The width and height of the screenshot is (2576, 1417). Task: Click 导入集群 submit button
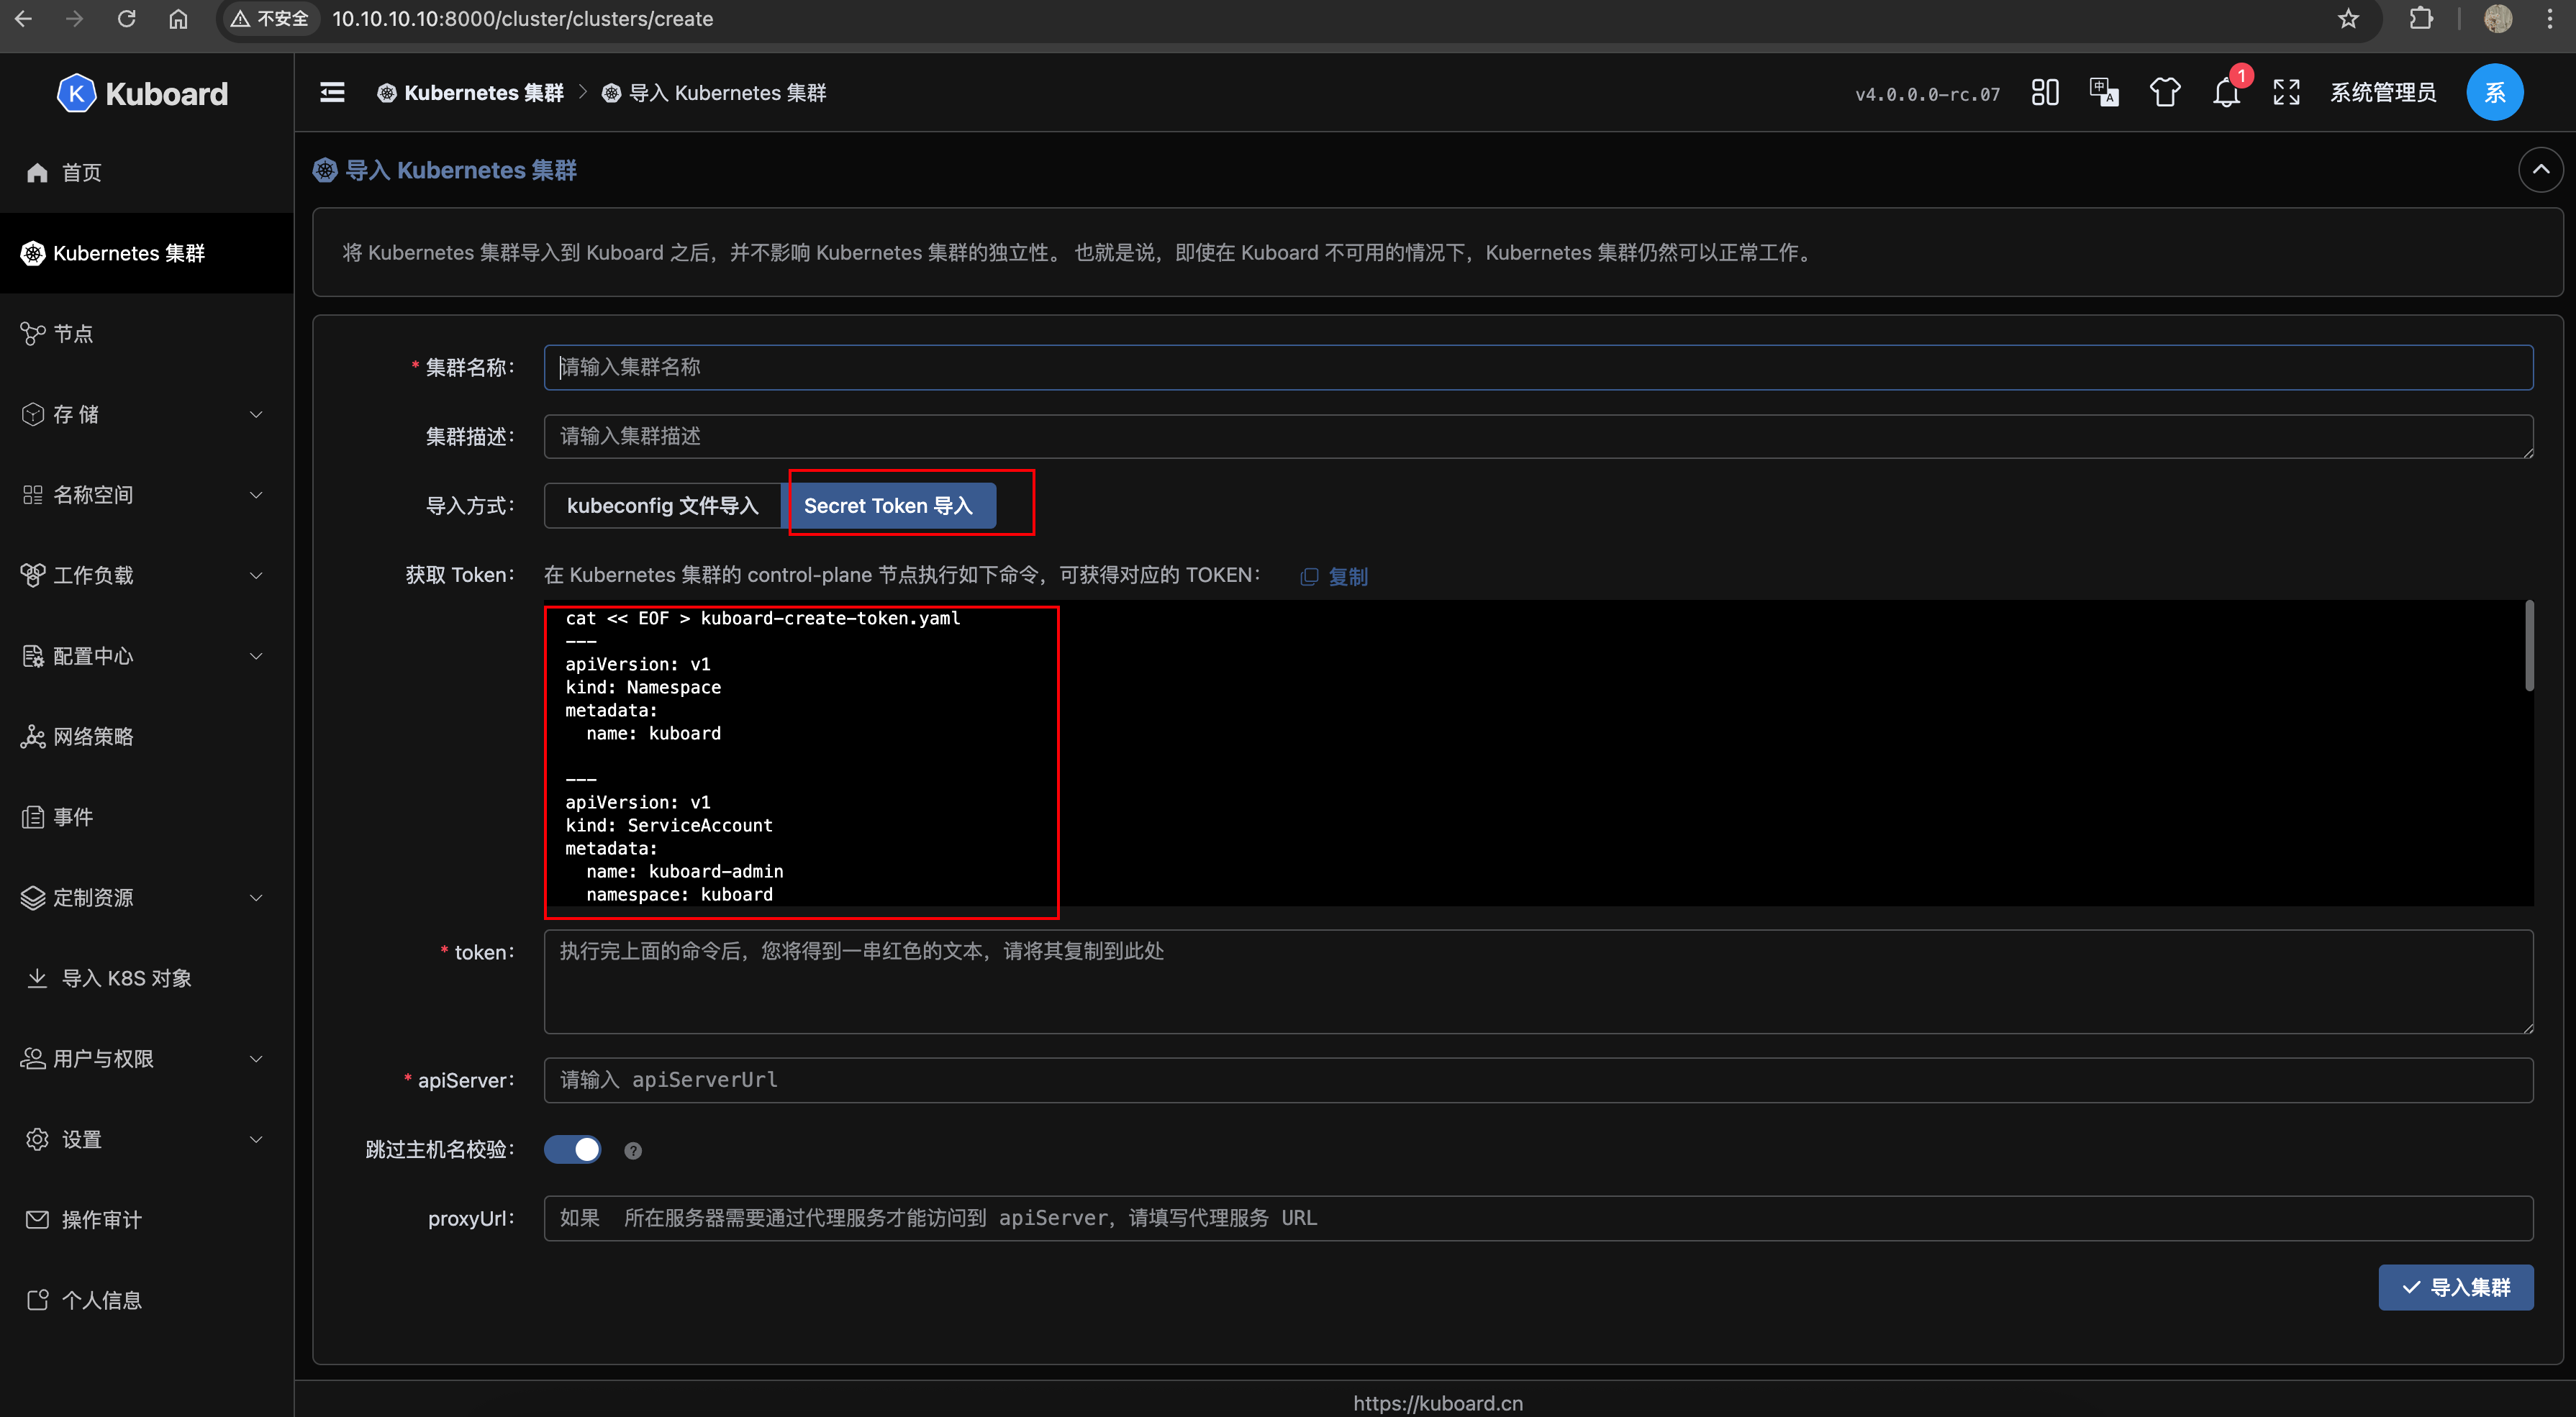coord(2456,1287)
